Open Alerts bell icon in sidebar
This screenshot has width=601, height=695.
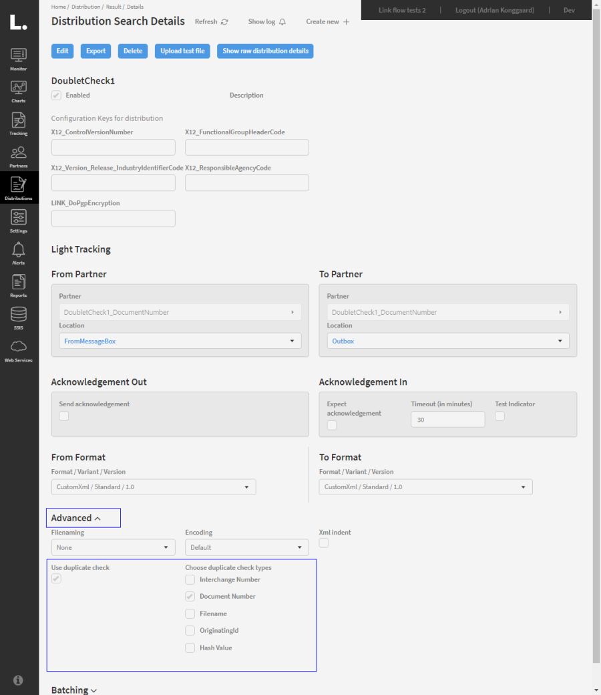(x=19, y=252)
